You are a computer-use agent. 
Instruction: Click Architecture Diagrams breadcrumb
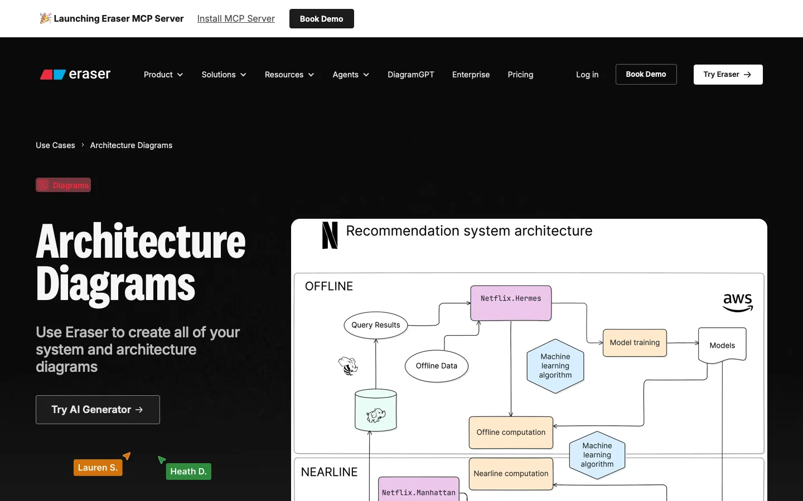(132, 145)
